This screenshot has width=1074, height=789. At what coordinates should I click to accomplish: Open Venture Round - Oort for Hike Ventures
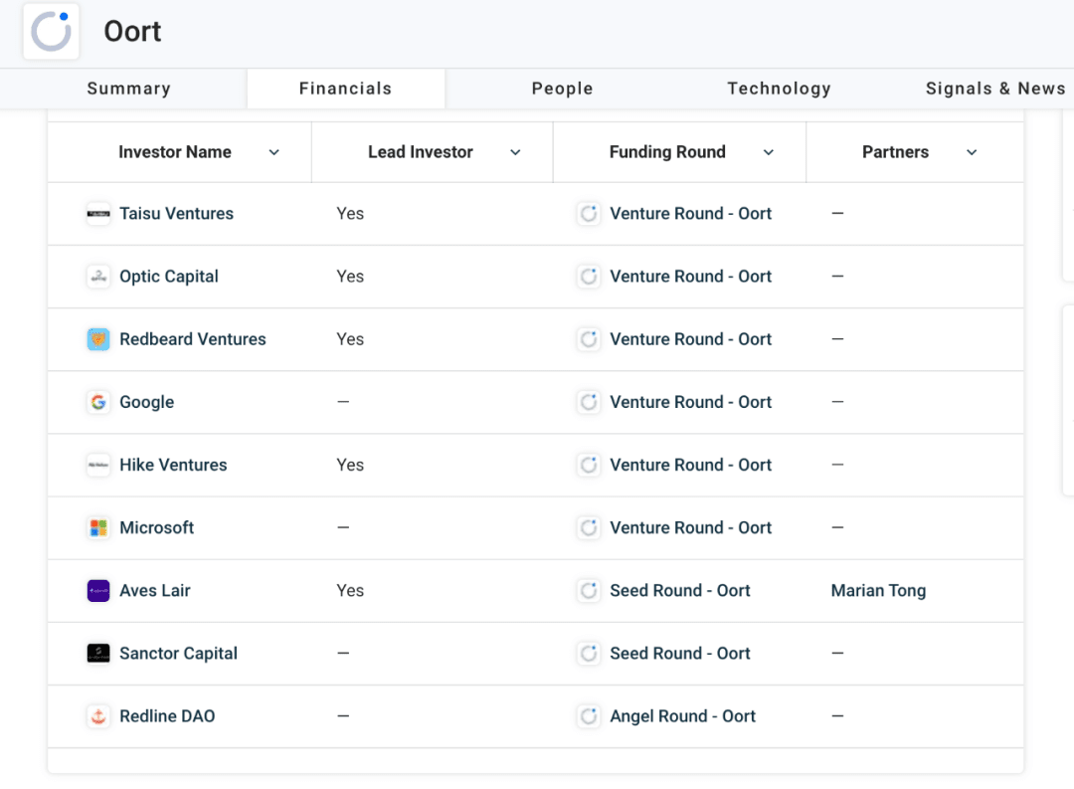691,466
